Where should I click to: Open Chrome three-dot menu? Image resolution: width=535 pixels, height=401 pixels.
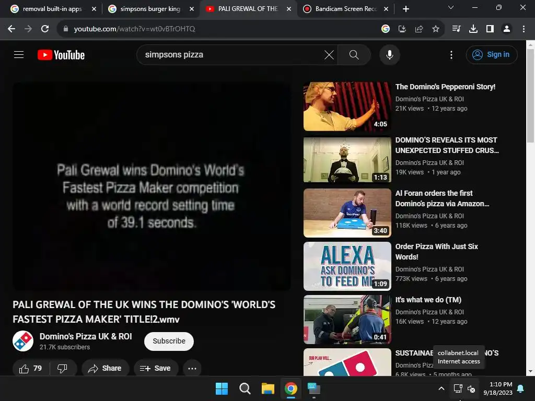[524, 29]
